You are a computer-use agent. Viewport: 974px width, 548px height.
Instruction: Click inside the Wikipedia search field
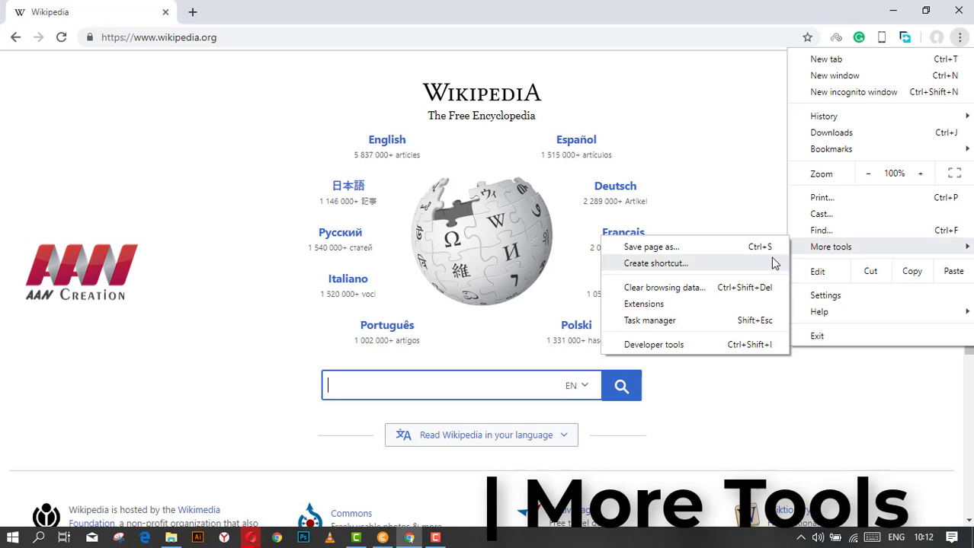pyautogui.click(x=442, y=386)
